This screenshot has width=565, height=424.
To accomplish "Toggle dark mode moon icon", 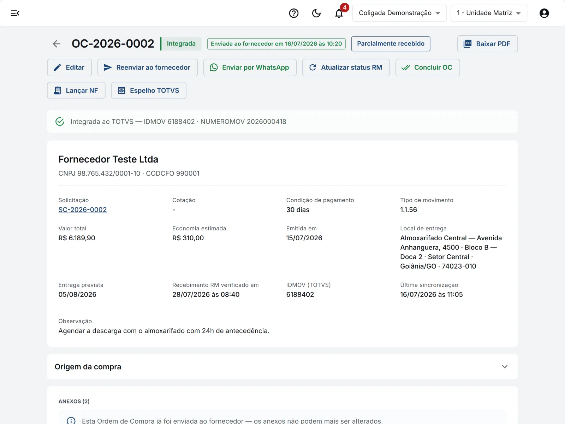I will click(x=316, y=13).
